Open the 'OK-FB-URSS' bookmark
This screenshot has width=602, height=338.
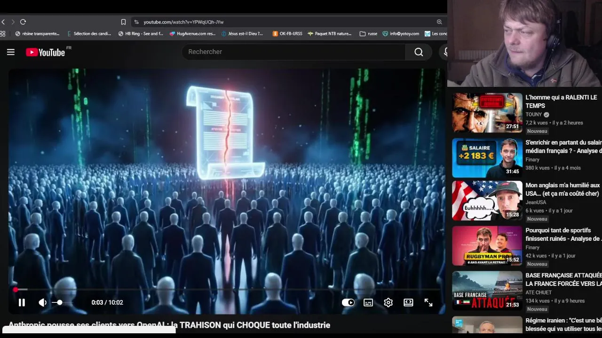click(287, 34)
